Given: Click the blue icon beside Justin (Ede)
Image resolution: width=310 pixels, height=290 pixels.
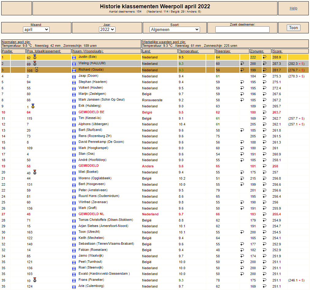Looking at the screenshot, I should pyautogui.click(x=74, y=57).
